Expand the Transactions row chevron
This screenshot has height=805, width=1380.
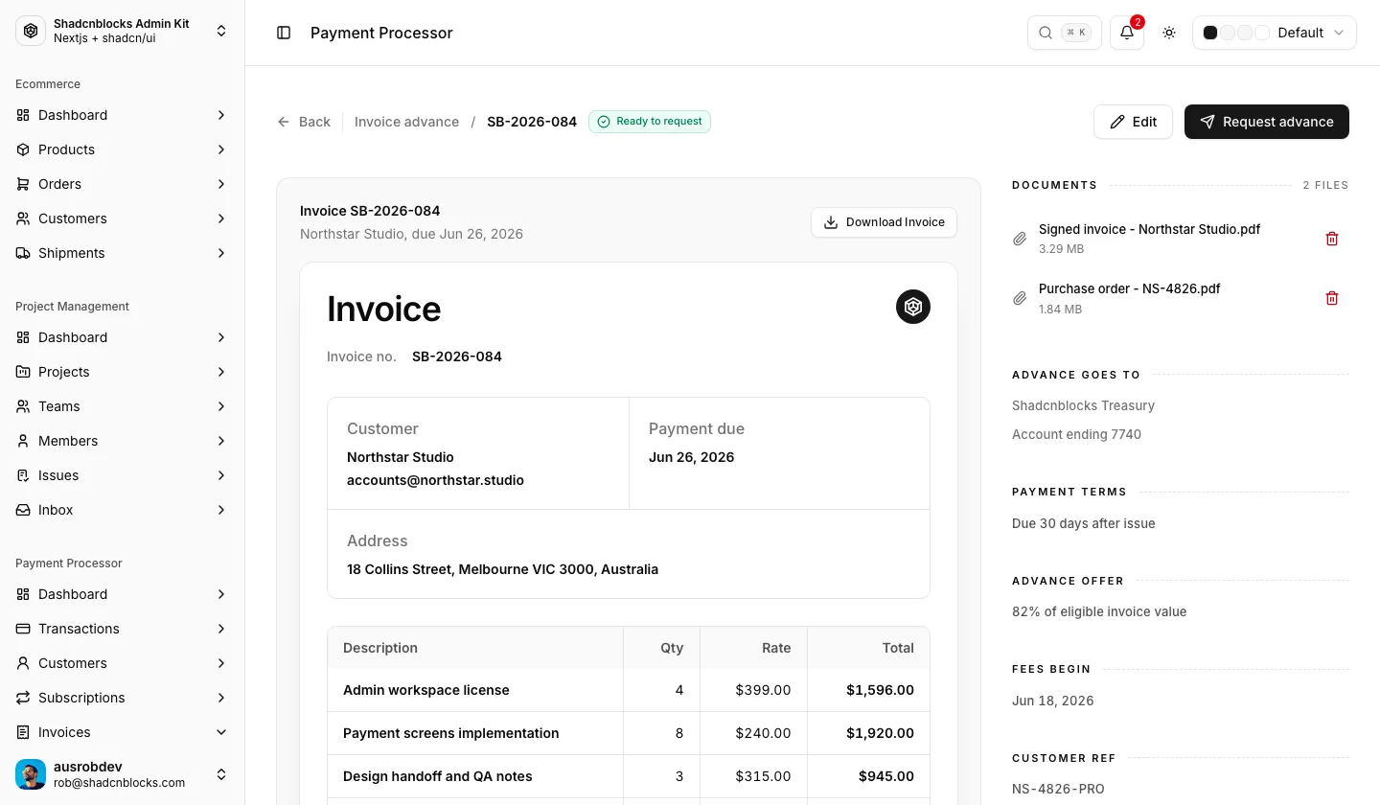tap(221, 629)
